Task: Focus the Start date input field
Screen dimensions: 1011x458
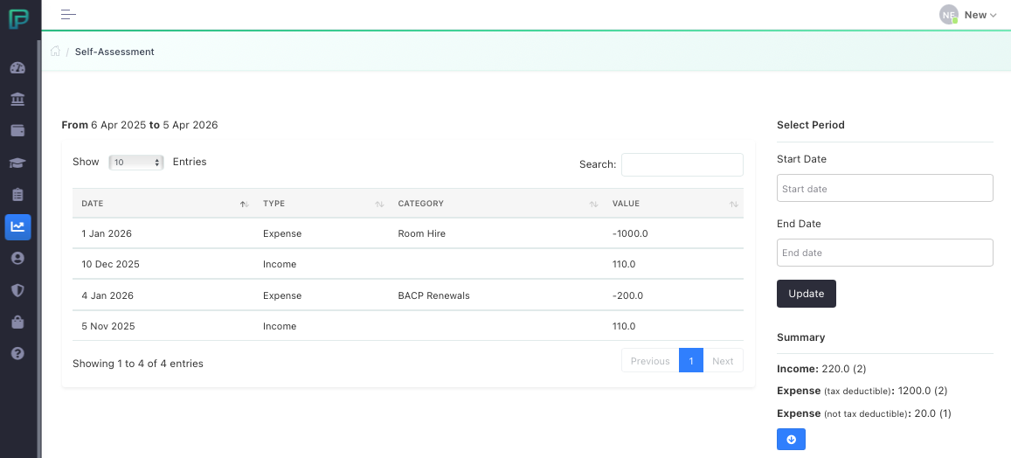Action: pyautogui.click(x=884, y=189)
